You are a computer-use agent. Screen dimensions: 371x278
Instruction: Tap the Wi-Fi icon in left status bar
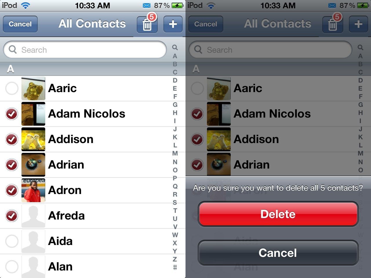(26, 6)
